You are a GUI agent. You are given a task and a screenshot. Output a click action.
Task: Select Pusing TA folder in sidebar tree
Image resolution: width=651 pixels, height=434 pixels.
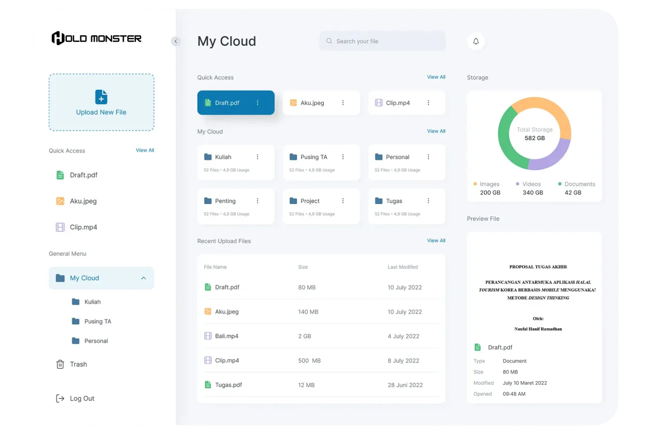(x=98, y=322)
